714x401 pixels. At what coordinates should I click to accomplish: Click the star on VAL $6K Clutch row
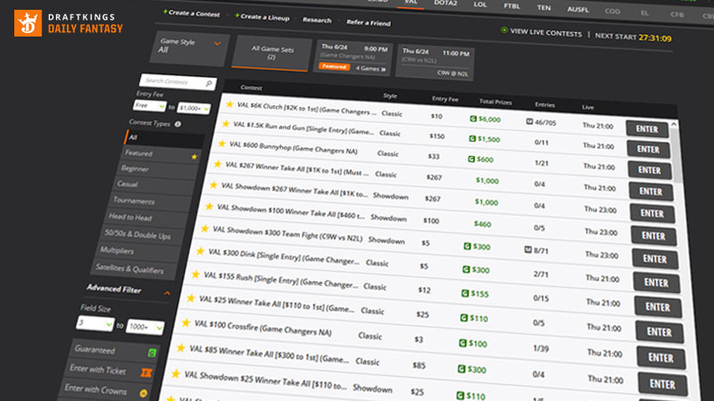[x=229, y=104]
